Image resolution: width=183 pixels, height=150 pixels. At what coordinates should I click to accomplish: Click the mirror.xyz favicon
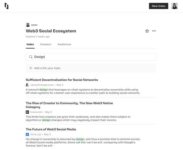pyautogui.click(x=27, y=134)
